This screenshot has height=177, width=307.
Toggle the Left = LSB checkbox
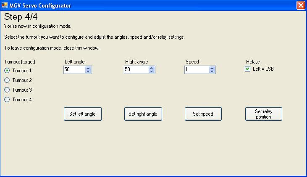point(248,69)
